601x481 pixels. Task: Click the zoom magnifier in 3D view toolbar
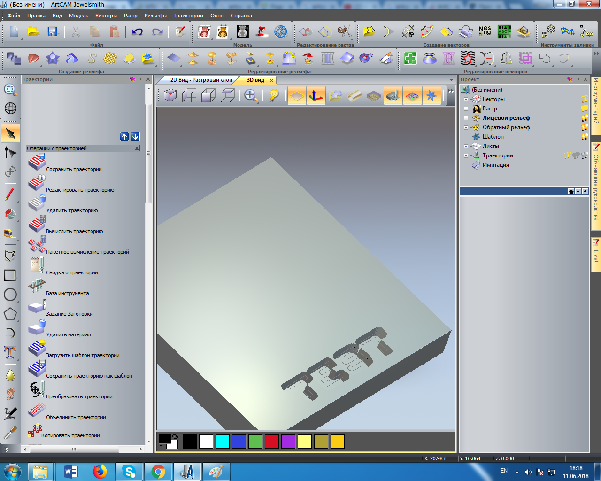[250, 96]
